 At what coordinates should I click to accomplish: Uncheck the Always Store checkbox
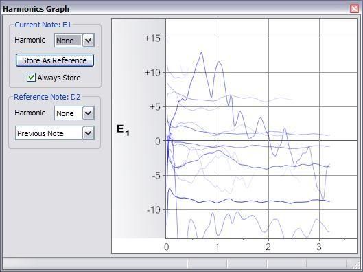point(31,78)
